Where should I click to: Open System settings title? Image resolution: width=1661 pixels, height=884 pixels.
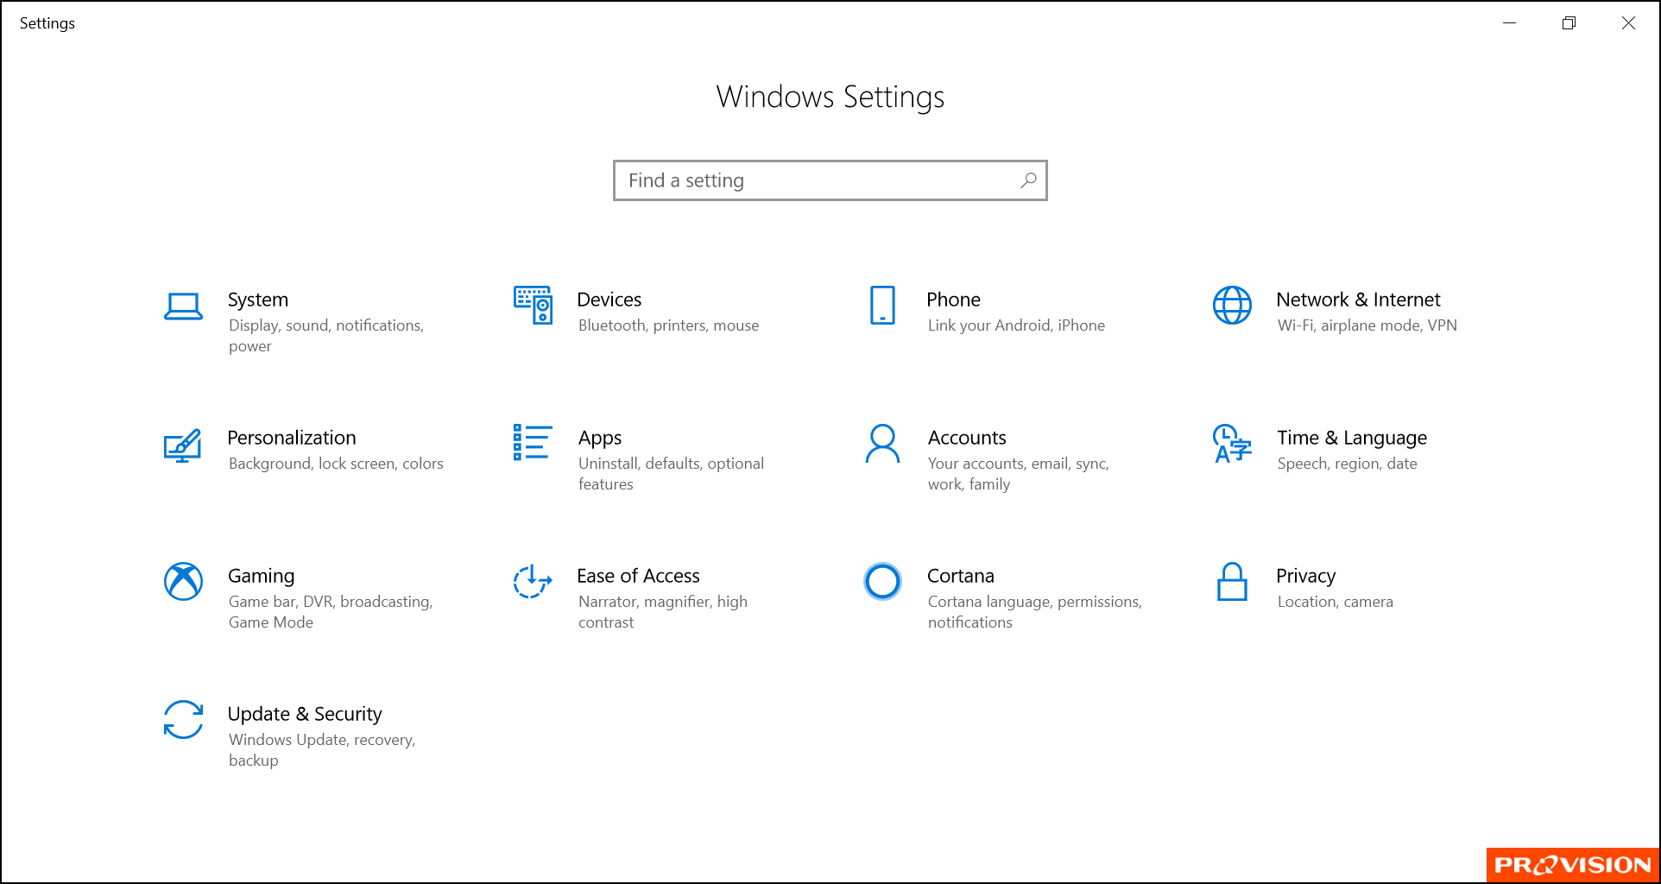(258, 300)
